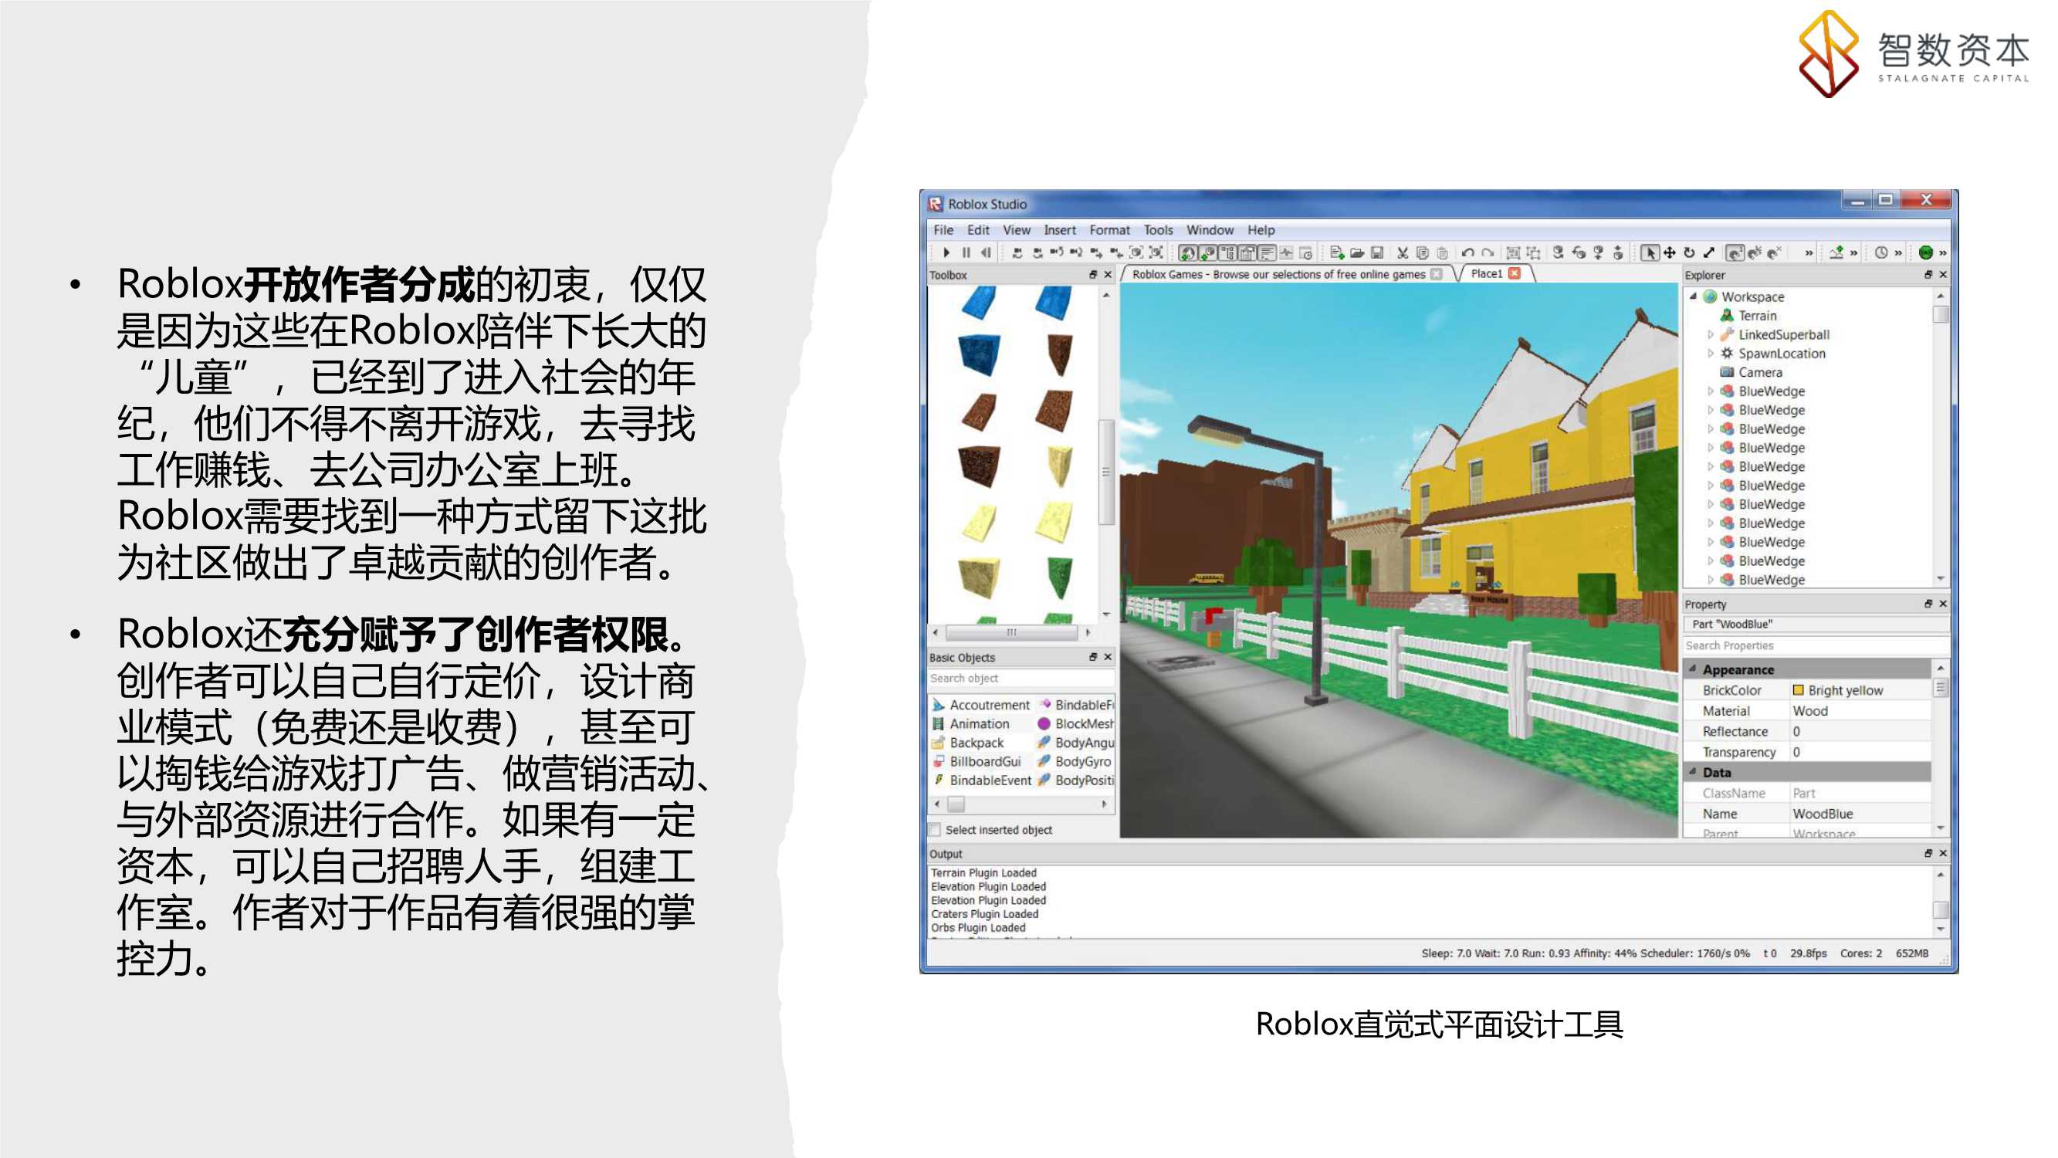2058x1158 pixels.
Task: Click the Group selection icon
Action: 1513,253
